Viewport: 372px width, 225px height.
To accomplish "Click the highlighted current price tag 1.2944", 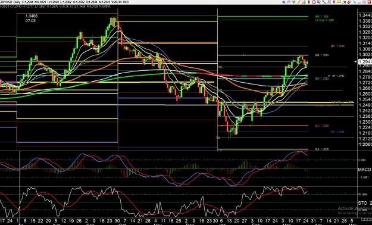I will pyautogui.click(x=365, y=62).
